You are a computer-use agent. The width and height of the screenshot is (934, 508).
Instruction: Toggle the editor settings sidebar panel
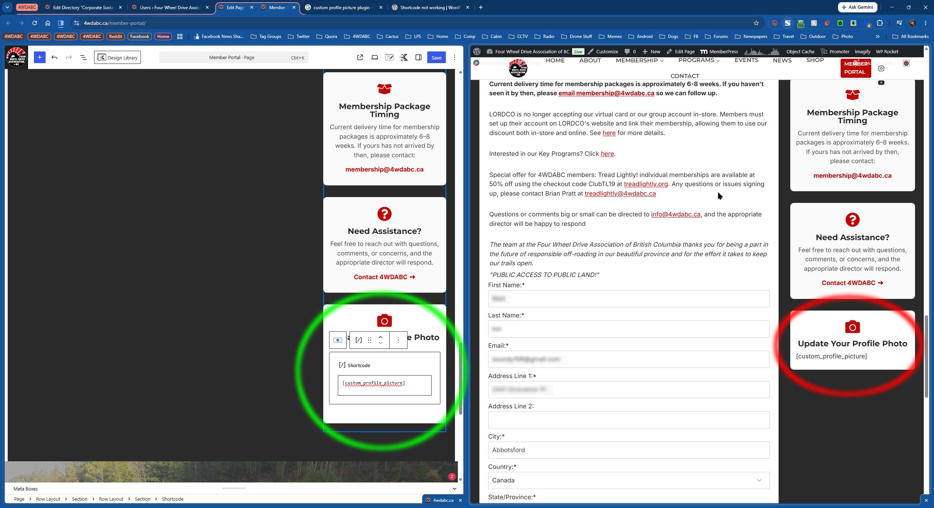point(418,57)
